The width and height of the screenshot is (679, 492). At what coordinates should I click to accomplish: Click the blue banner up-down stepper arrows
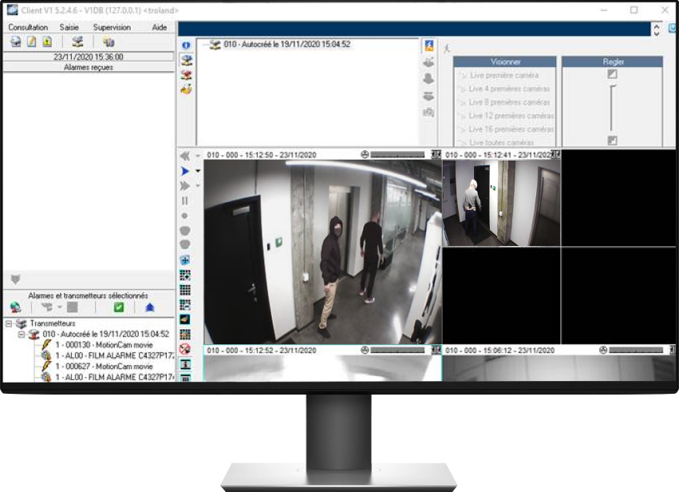657,30
